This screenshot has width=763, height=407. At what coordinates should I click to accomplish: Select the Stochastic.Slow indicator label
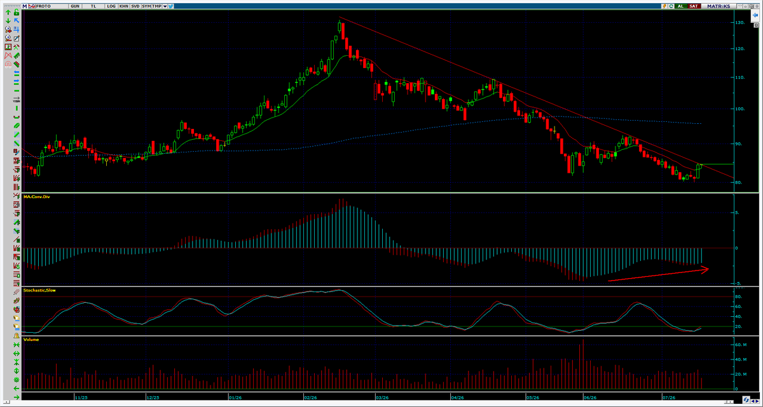[39, 290]
